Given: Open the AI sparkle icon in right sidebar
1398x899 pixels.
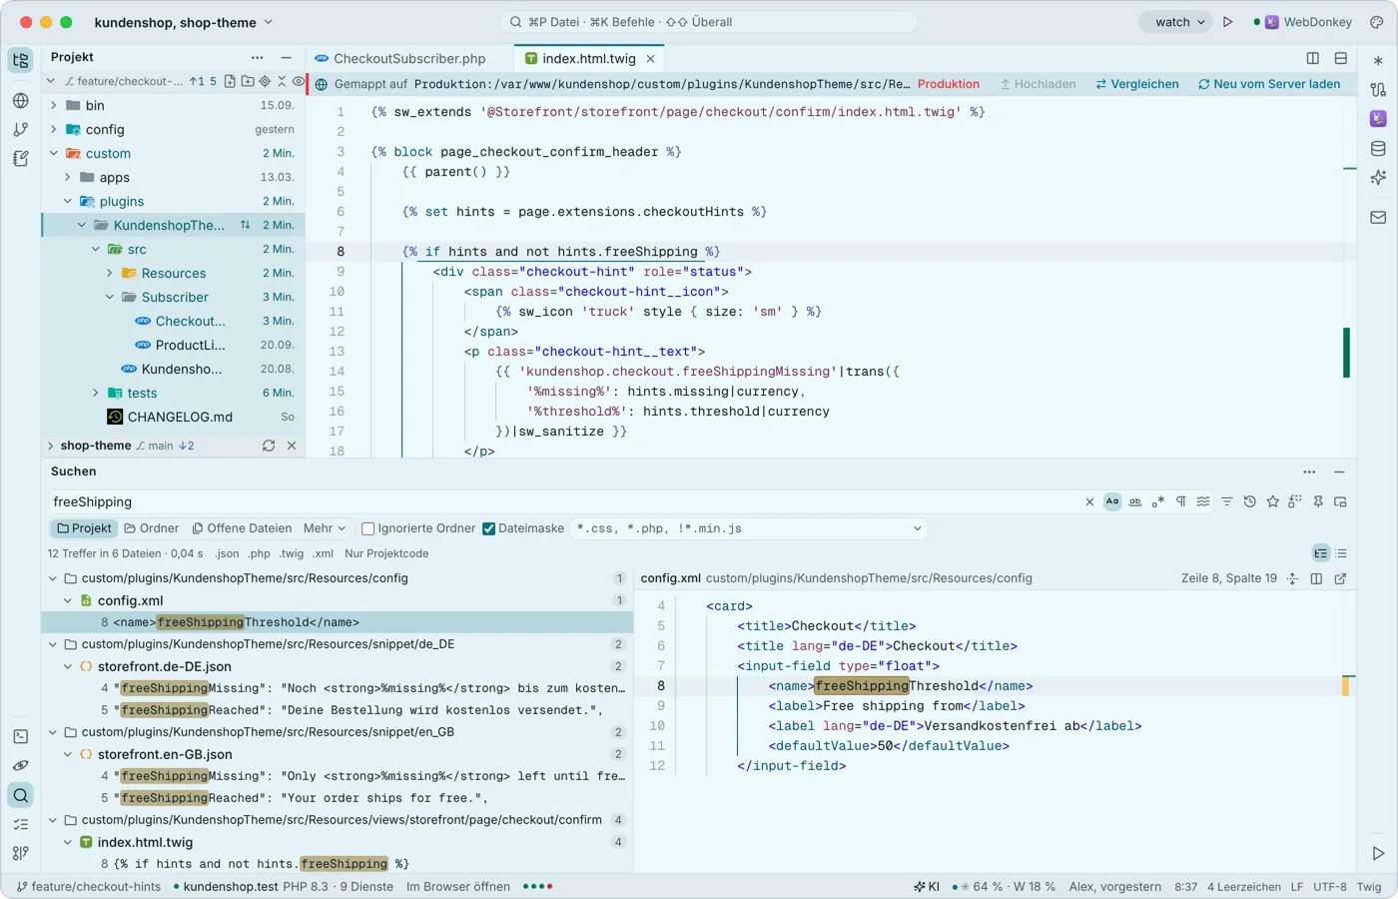Looking at the screenshot, I should 1378,178.
